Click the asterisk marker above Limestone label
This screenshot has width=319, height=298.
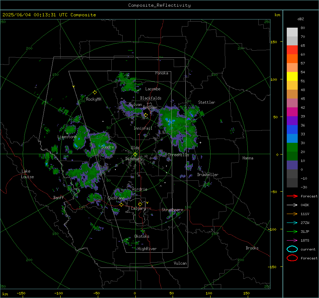point(67,134)
